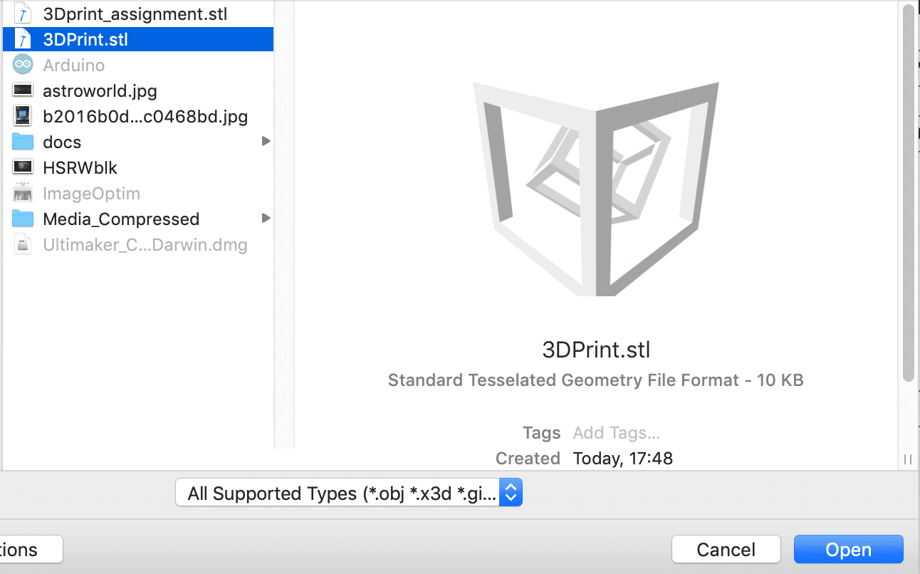The width and height of the screenshot is (920, 574).
Task: Click the preview pane vertical scrollbar
Action: tap(908, 192)
